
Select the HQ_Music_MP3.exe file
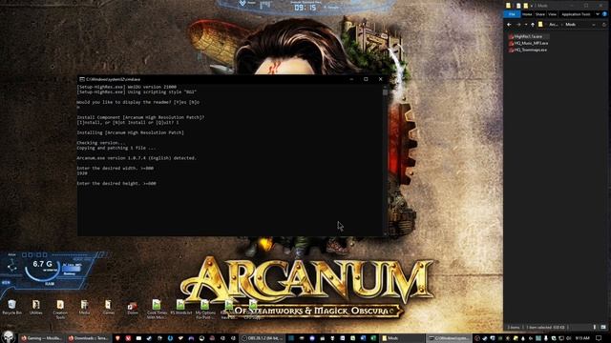point(528,43)
